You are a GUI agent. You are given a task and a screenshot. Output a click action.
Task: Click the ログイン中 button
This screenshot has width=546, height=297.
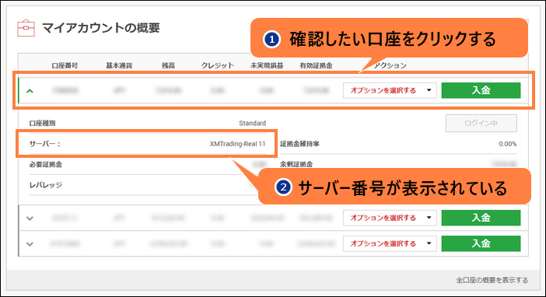pyautogui.click(x=481, y=124)
